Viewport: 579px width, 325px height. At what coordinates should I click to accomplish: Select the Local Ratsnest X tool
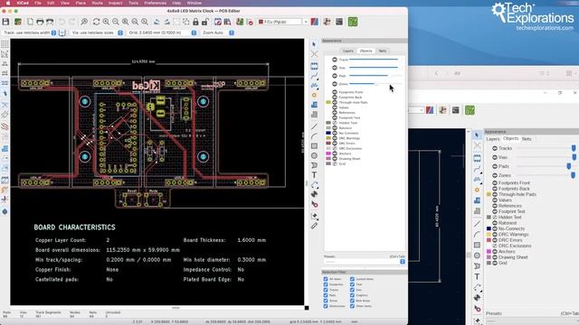(x=314, y=54)
